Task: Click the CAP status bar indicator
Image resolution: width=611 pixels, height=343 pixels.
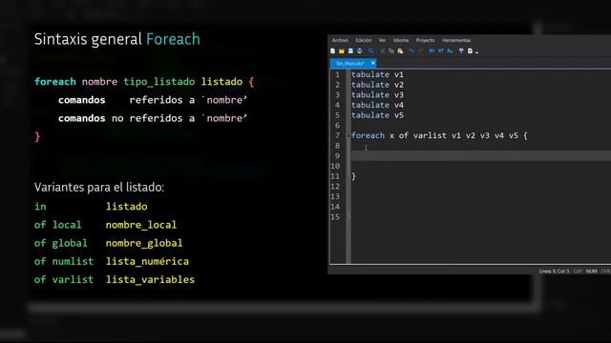Action: (x=578, y=271)
